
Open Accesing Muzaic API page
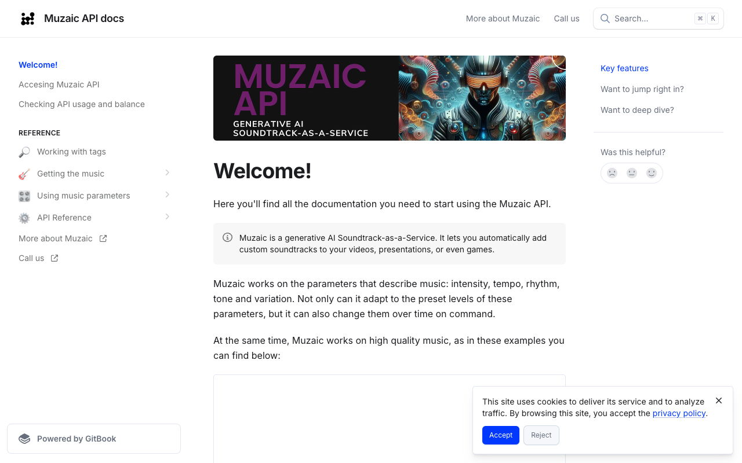coord(59,84)
